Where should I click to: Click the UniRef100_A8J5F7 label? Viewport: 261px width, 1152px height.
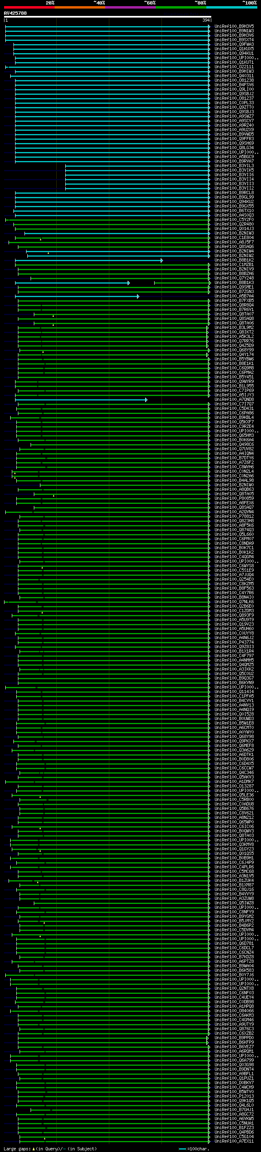pos(234,242)
